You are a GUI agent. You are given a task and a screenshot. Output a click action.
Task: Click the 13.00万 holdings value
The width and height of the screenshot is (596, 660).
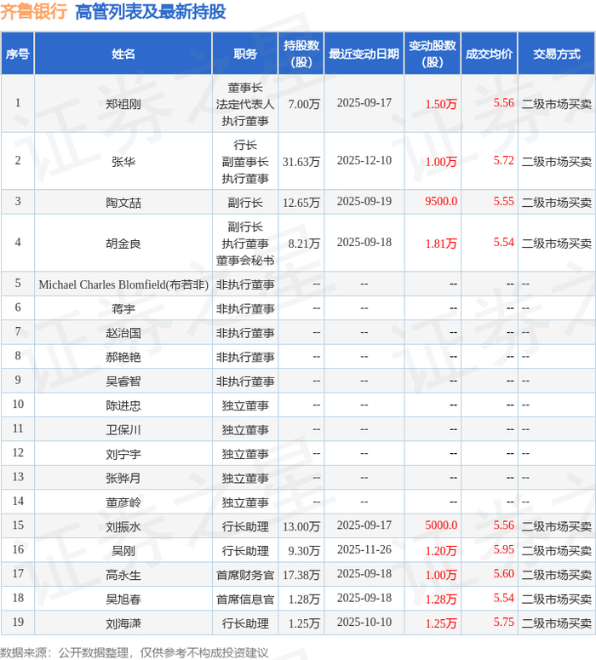click(x=301, y=526)
